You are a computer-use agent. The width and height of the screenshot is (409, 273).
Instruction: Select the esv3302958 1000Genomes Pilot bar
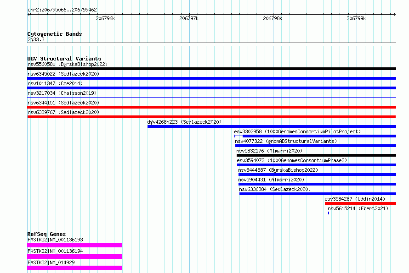(315, 136)
